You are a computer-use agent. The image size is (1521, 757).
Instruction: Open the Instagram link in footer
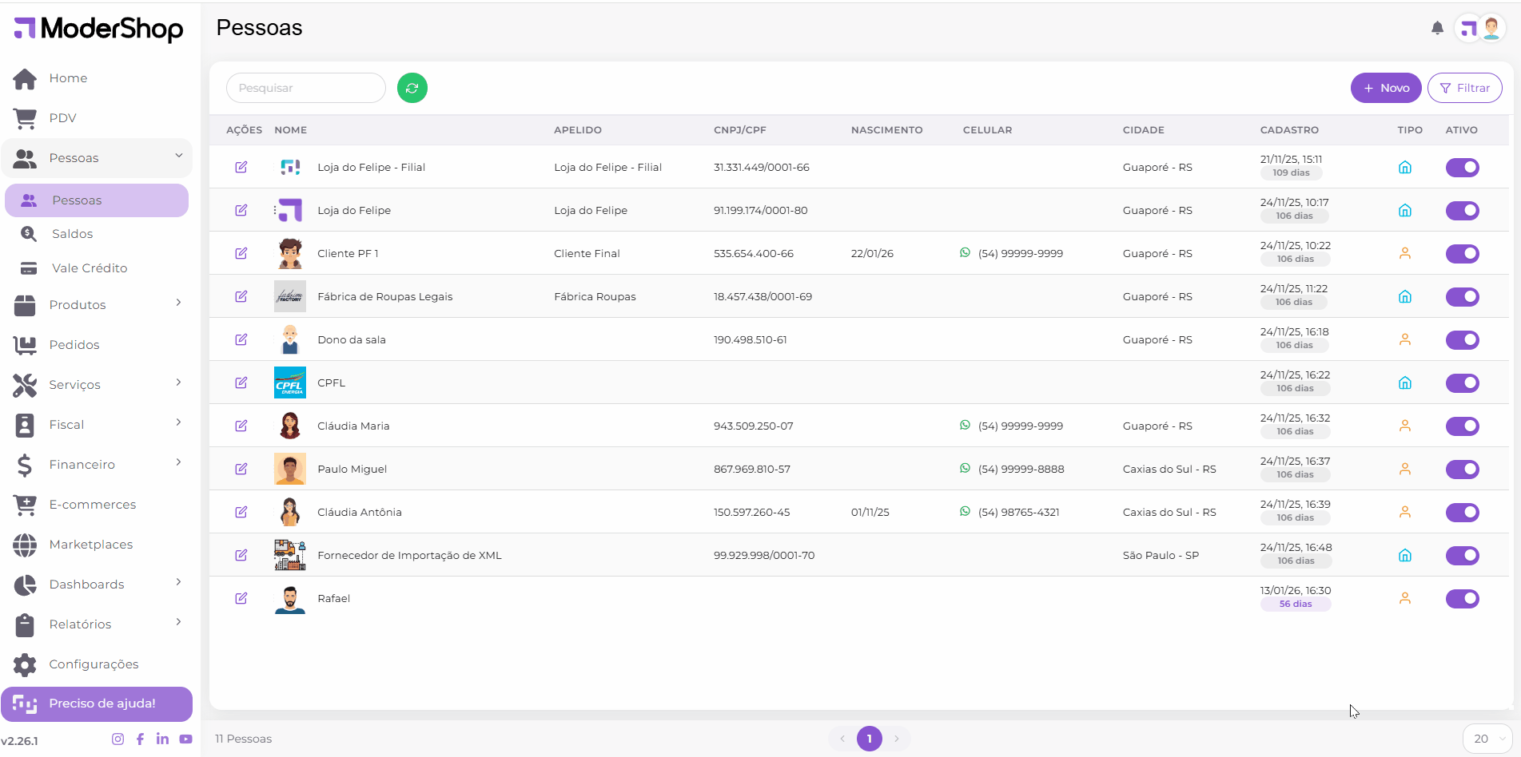[x=117, y=739]
